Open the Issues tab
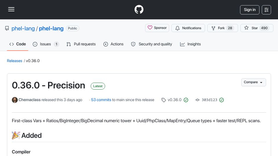This screenshot has height=156, width=278. [x=46, y=44]
